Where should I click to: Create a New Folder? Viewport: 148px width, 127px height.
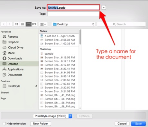tap(41, 123)
